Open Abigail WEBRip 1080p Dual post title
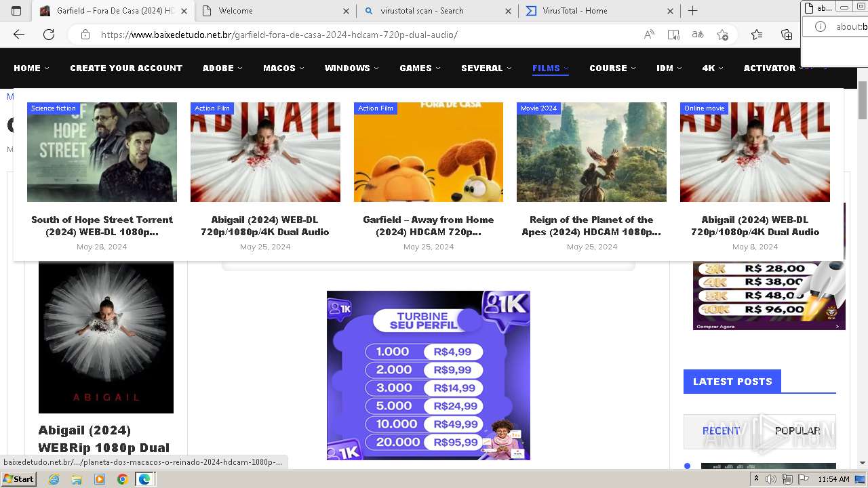The height and width of the screenshot is (488, 868). pos(104,439)
